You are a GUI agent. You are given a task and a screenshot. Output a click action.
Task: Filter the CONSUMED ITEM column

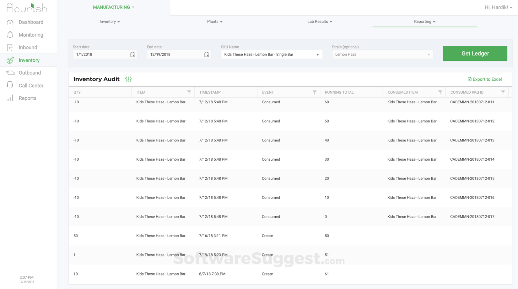point(440,92)
